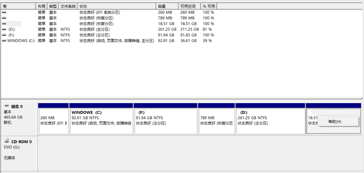This screenshot has height=173, width=364.
Task: Sort volumes by 容量 column header
Action: 167,6
